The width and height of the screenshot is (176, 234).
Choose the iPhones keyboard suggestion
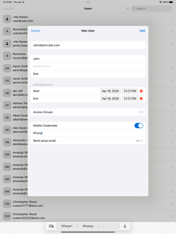(x=88, y=226)
